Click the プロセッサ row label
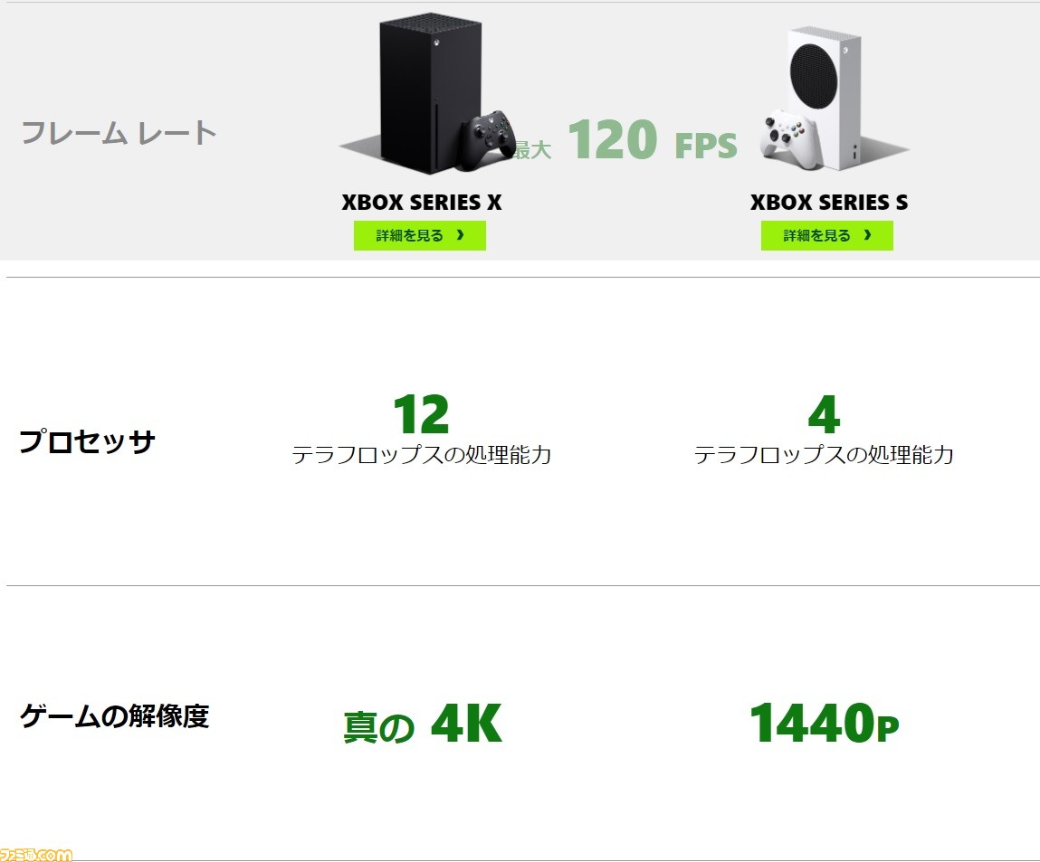Viewport: 1040px width, 862px height. tap(87, 441)
